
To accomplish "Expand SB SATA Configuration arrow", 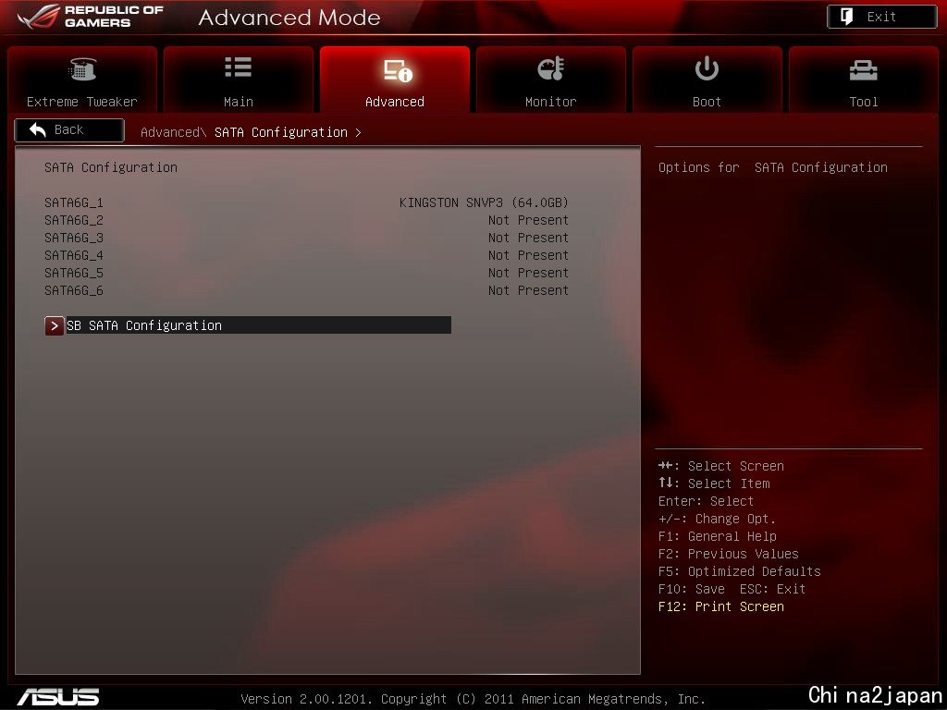I will click(x=54, y=325).
